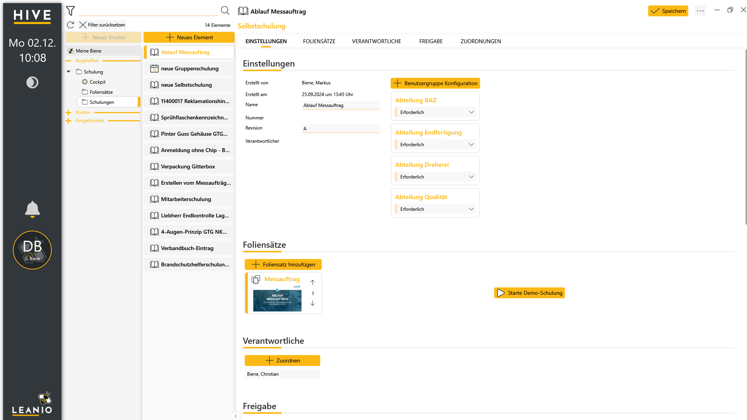This screenshot has height=420, width=747.
Task: Switch to the Zuordnungen tab
Action: pyautogui.click(x=480, y=41)
